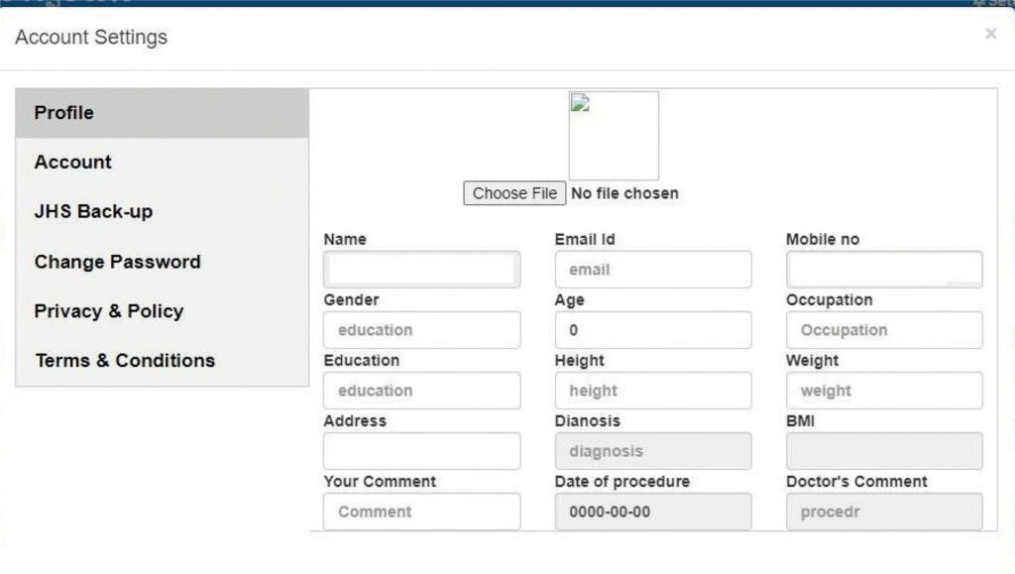Click the 'No file chosen' text
Image resolution: width=1015 pixels, height=574 pixels.
click(x=624, y=193)
